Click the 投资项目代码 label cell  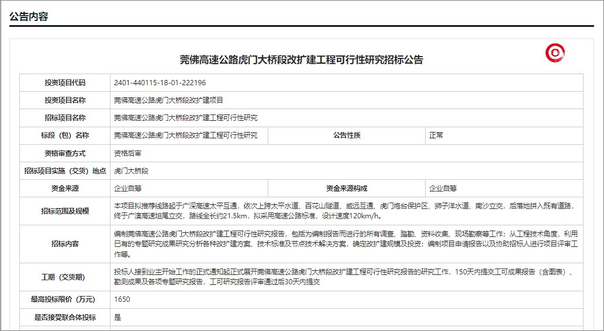coord(65,83)
